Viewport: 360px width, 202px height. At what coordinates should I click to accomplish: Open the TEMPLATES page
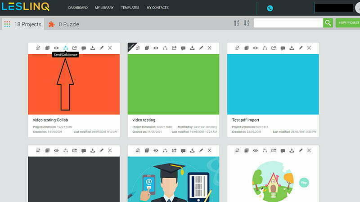point(130,8)
